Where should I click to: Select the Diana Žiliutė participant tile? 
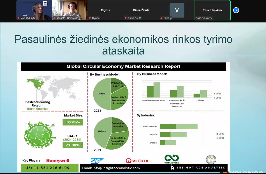click(x=141, y=10)
